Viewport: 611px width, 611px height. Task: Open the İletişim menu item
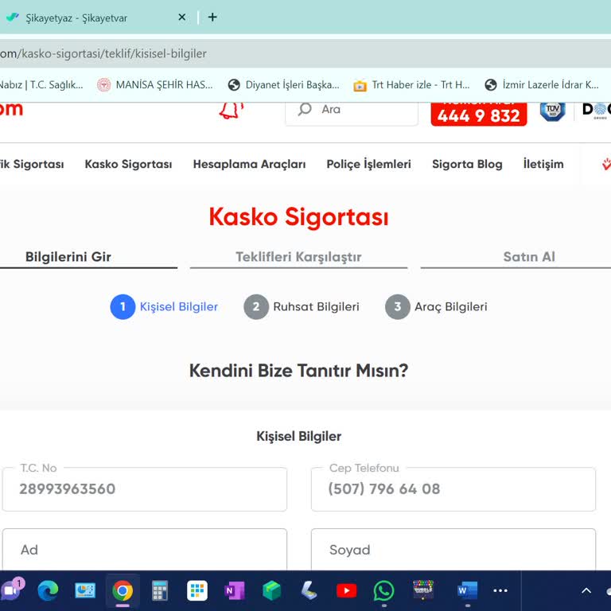coord(543,164)
